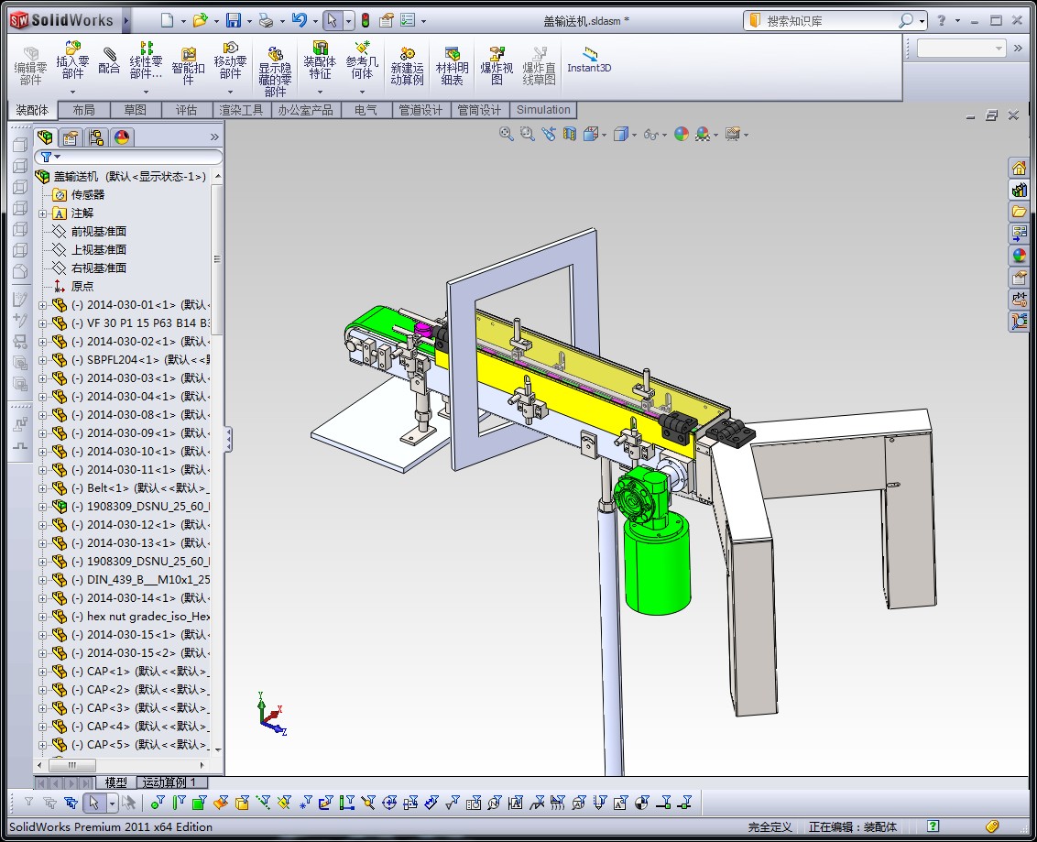Click Show Hidden Components tool
The height and width of the screenshot is (842, 1037).
(275, 71)
